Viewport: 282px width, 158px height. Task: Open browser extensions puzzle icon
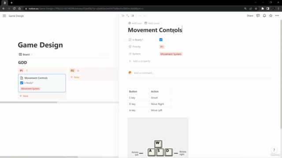click(x=263, y=8)
